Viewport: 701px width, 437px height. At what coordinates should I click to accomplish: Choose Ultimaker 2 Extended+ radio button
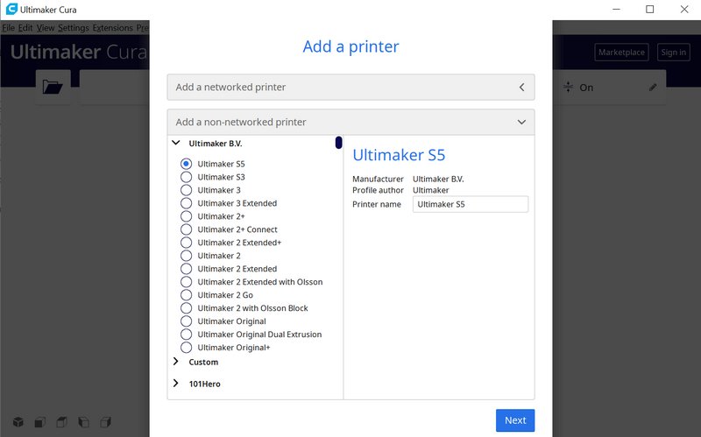point(187,243)
